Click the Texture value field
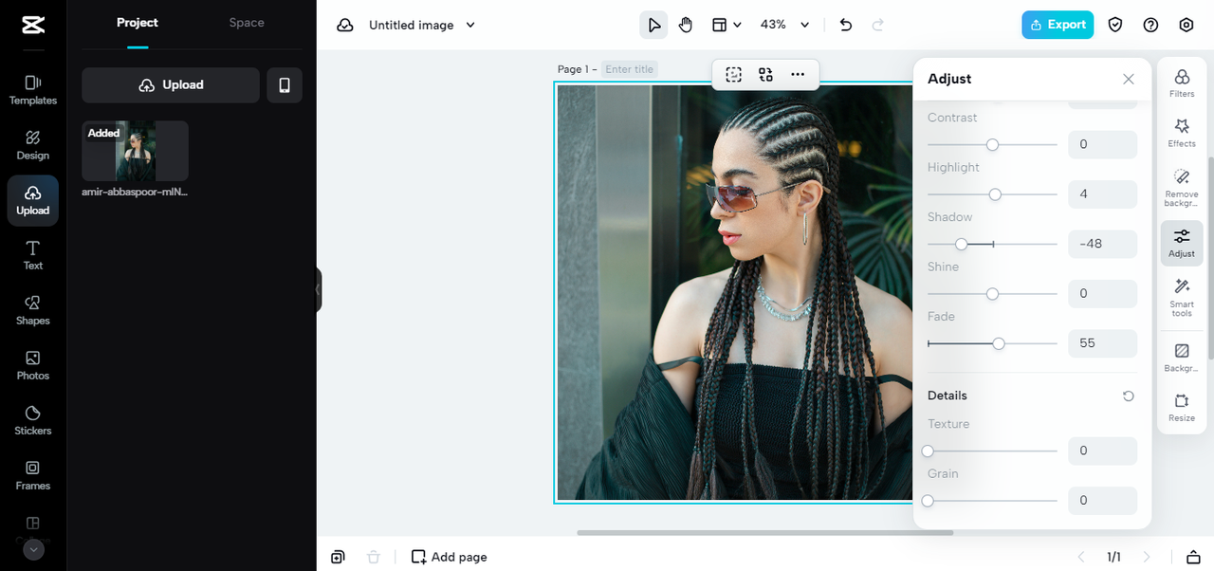Viewport: 1214px width, 571px height. click(x=1102, y=451)
